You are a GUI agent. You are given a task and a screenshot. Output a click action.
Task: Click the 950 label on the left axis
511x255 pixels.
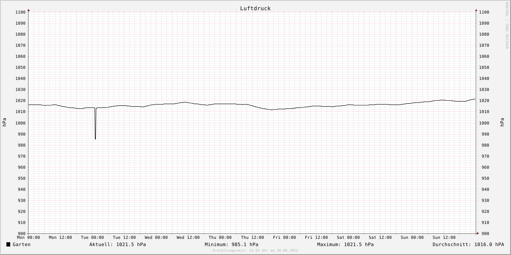tap(22, 178)
